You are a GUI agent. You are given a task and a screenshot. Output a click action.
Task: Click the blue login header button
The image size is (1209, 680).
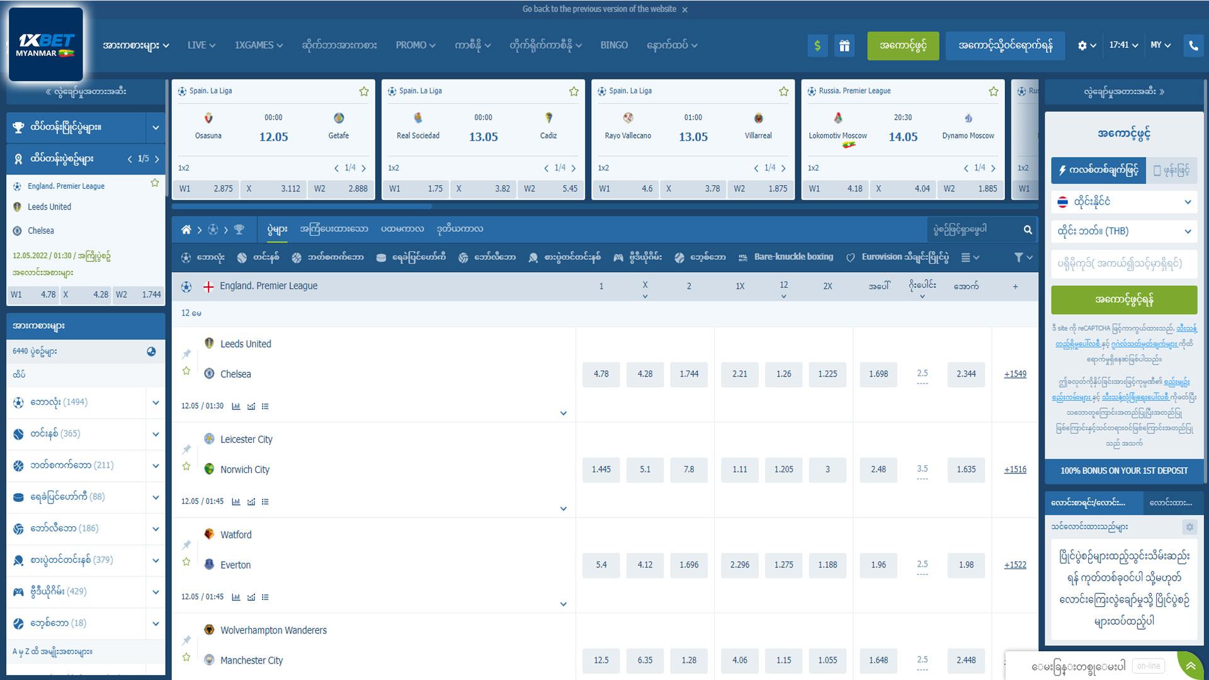(1005, 46)
